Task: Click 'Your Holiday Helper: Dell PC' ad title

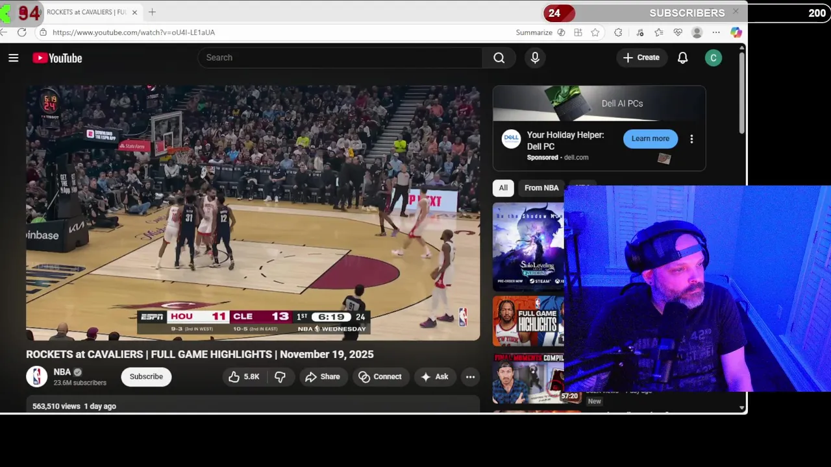Action: (565, 141)
